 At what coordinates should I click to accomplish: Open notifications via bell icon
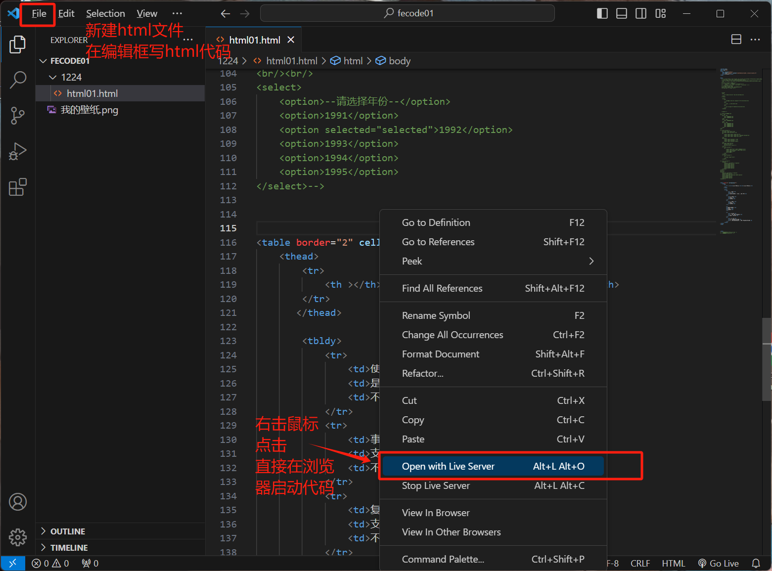[756, 563]
